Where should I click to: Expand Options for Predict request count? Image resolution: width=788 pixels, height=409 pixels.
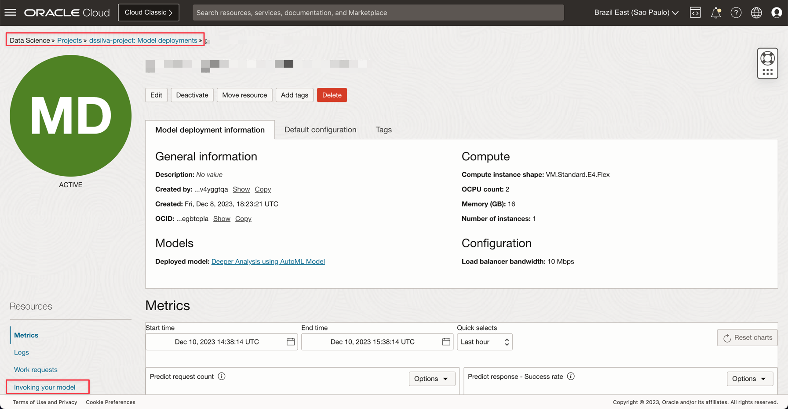click(431, 379)
